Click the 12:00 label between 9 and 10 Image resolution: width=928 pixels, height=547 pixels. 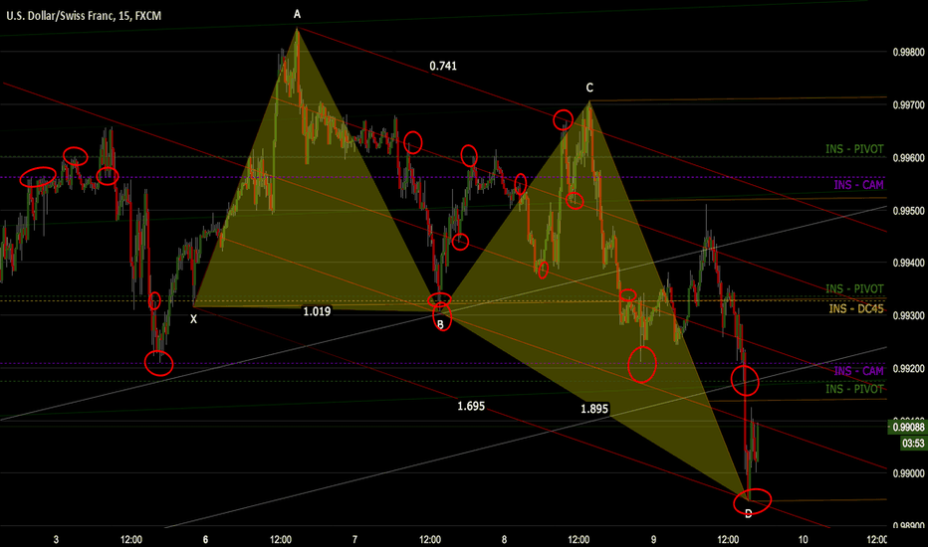click(x=728, y=539)
